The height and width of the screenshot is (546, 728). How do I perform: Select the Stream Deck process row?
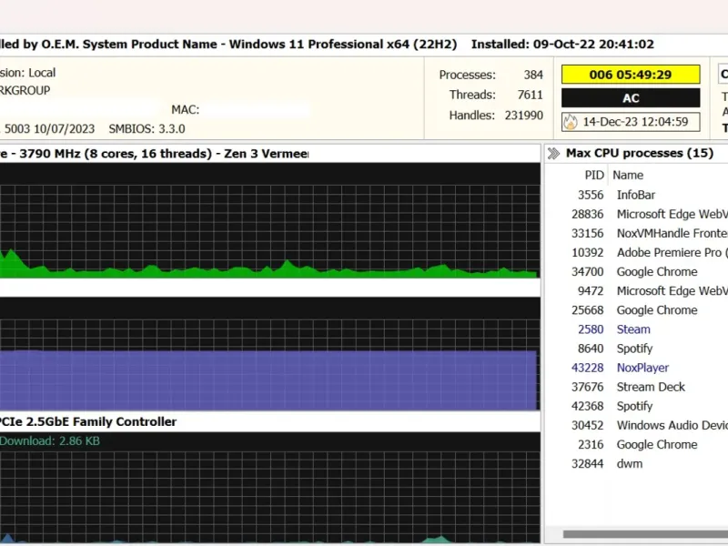[x=651, y=387]
